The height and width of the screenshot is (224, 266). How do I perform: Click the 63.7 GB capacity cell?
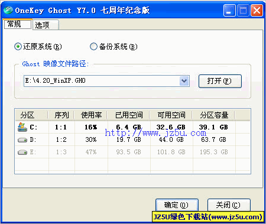(x=213, y=140)
